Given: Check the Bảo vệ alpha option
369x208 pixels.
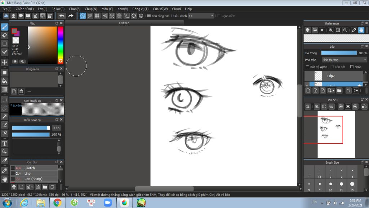Looking at the screenshot, I should (x=307, y=67).
